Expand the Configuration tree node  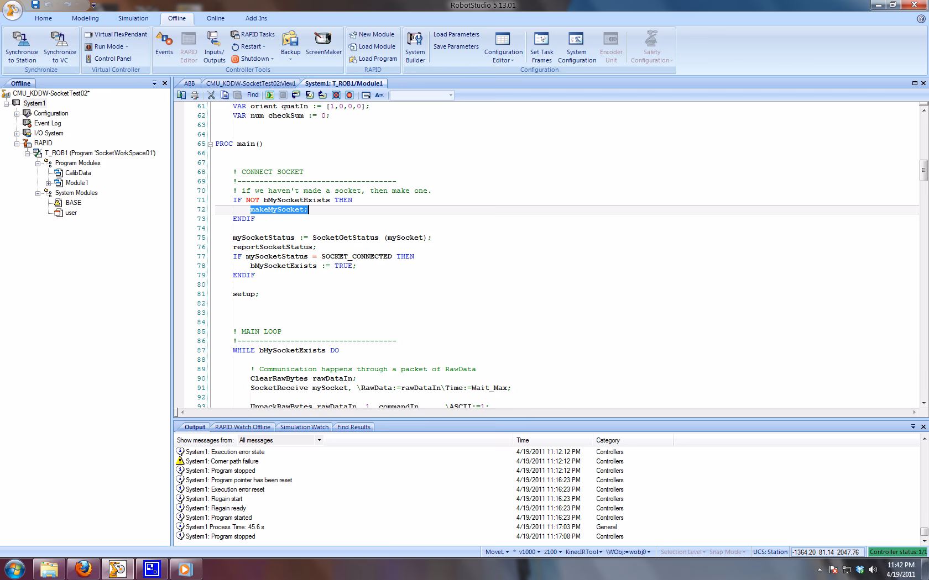coord(17,113)
